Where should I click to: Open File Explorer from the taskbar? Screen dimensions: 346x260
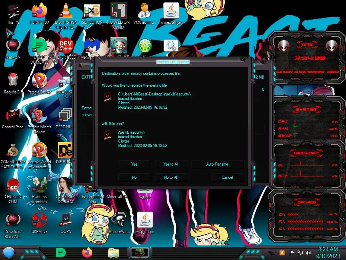pos(114,253)
